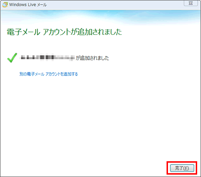Select heading 電子メール アカウントが追加されました

point(65,32)
